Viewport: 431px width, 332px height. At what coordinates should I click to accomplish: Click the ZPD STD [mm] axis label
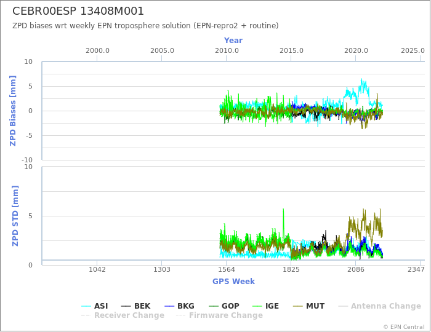coord(15,216)
